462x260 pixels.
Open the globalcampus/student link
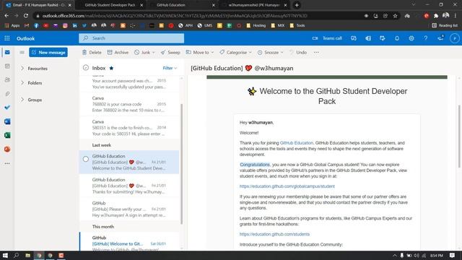(x=287, y=186)
